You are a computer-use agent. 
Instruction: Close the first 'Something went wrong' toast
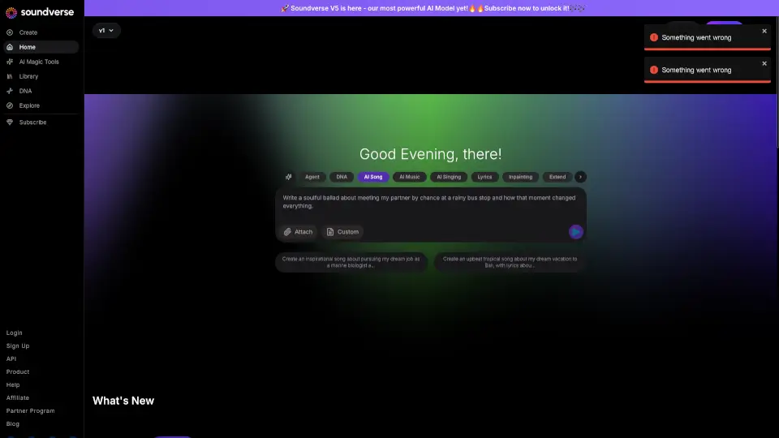(764, 31)
